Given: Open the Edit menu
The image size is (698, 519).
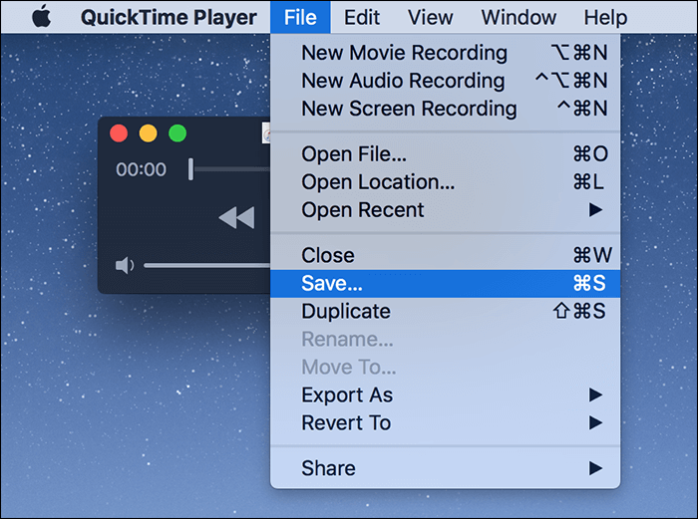Looking at the screenshot, I should tap(361, 18).
